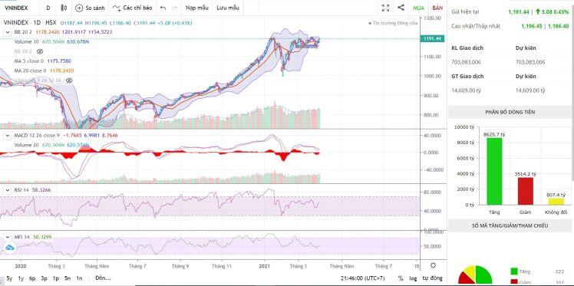Select the 1p time range
574x286 pixels.
(x=56, y=278)
